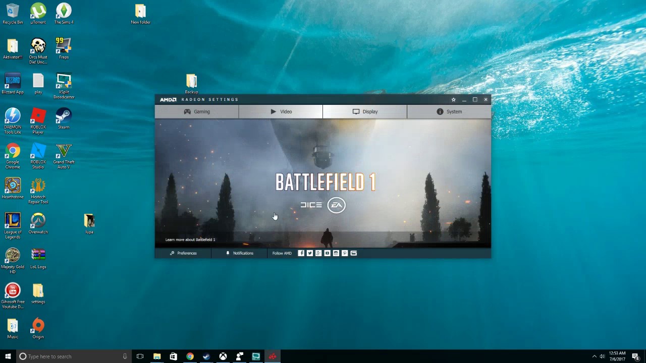Open Recycle Bin on desktop
Image resolution: width=646 pixels, height=363 pixels.
coord(13,14)
